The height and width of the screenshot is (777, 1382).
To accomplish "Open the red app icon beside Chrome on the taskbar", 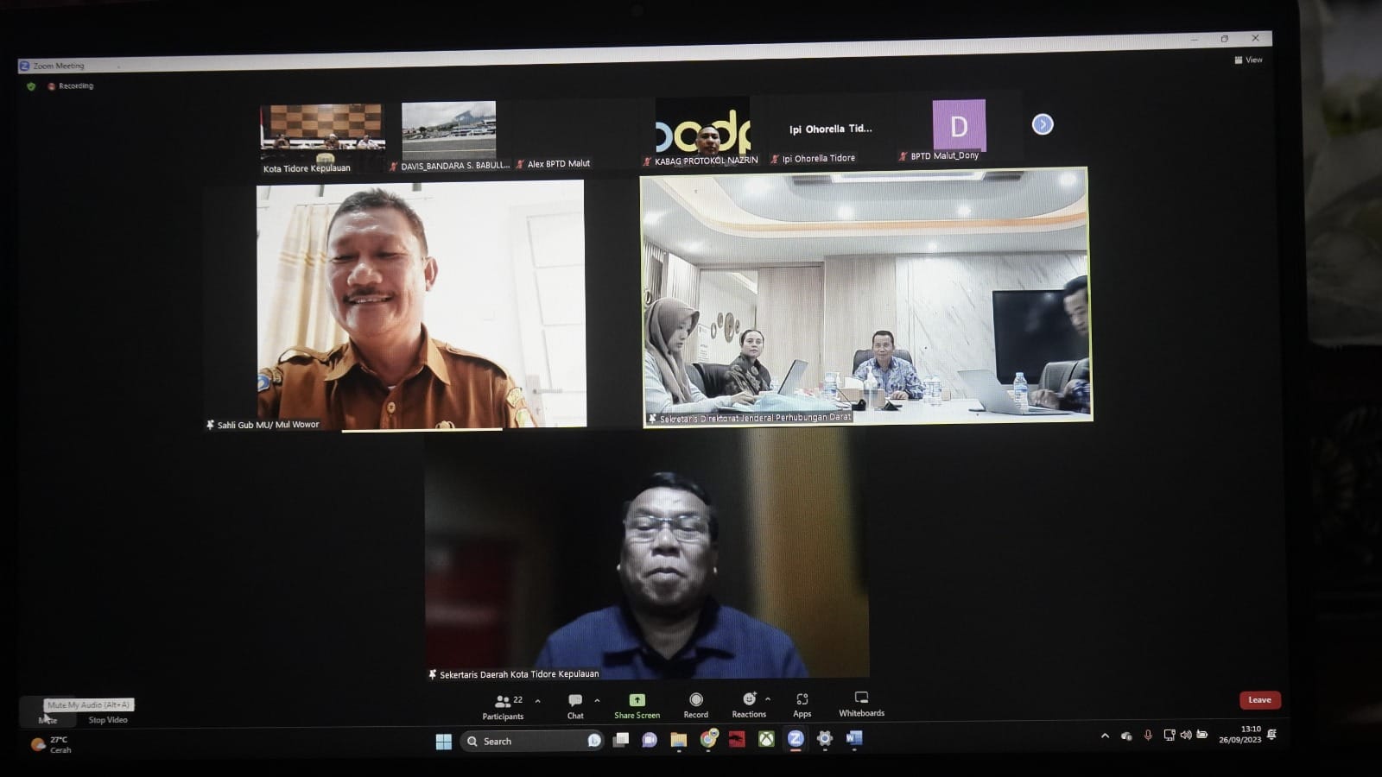I will click(x=737, y=739).
